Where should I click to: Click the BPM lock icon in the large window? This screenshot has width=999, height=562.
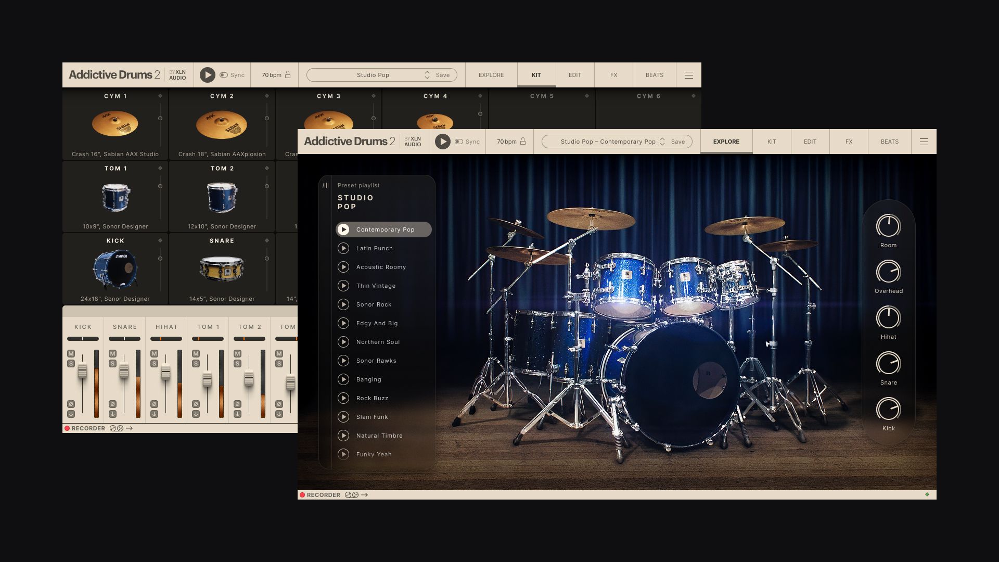pos(523,142)
